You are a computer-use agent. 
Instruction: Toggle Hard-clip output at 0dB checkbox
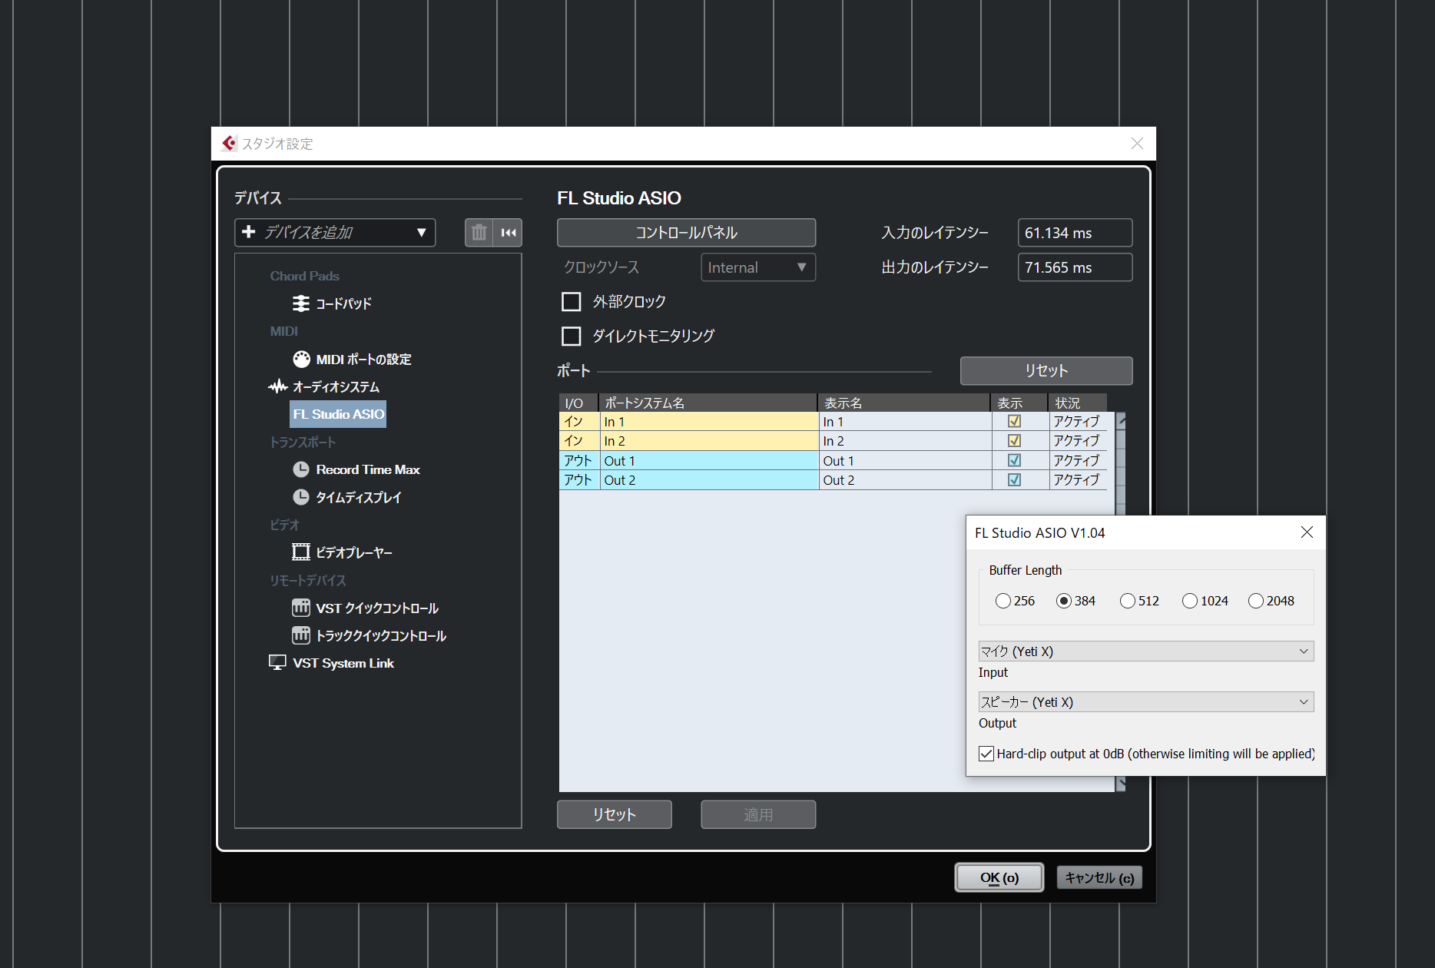(986, 754)
